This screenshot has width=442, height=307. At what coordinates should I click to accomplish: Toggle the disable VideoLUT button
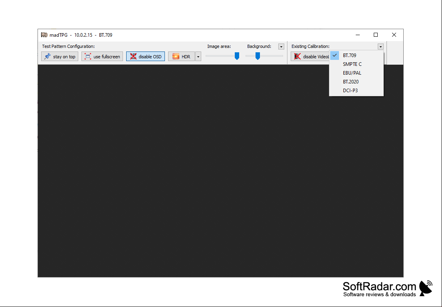pos(310,56)
